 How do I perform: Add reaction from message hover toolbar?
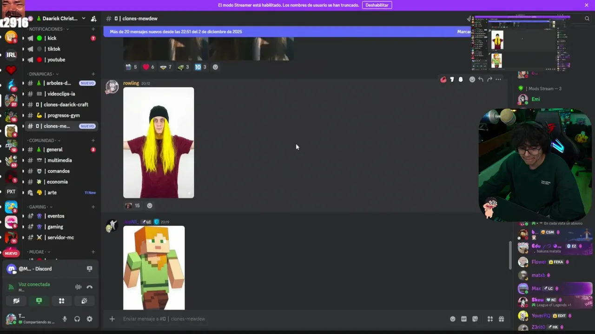tap(472, 79)
